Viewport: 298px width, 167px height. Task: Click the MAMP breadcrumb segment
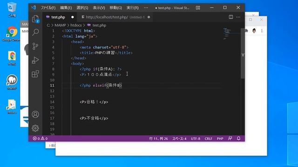coord(60,25)
